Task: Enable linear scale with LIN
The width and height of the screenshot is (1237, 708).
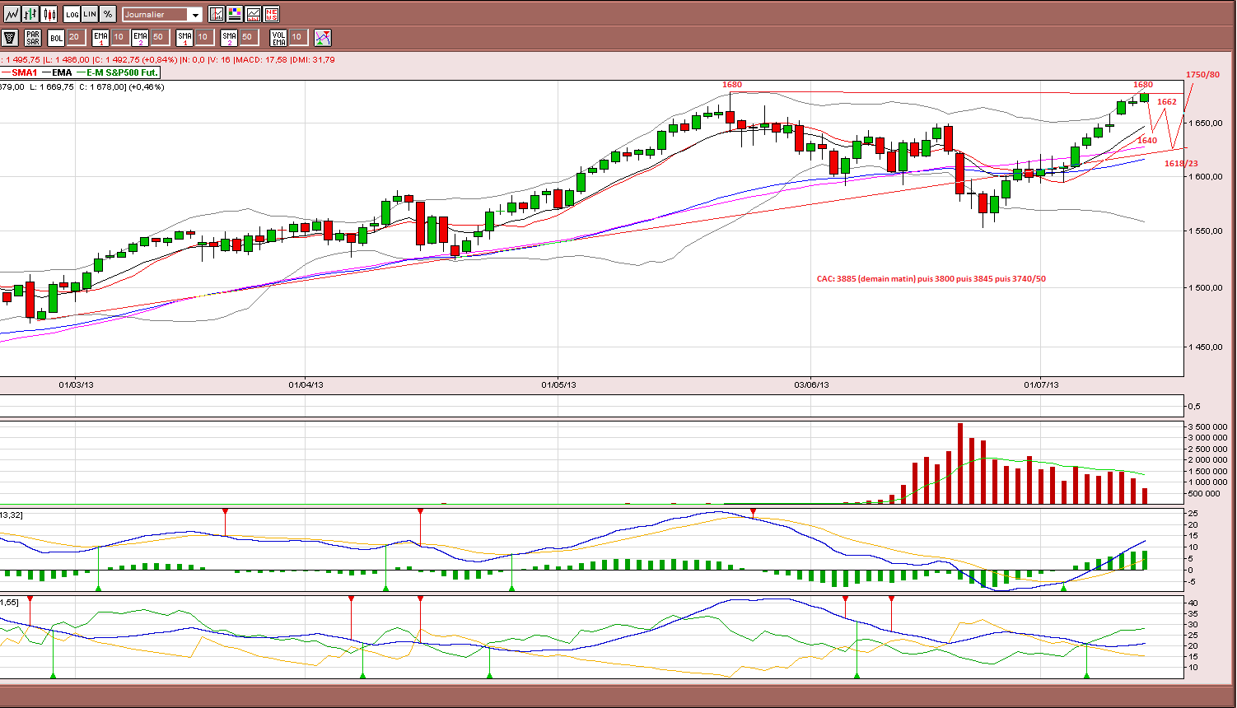Action: tap(90, 14)
